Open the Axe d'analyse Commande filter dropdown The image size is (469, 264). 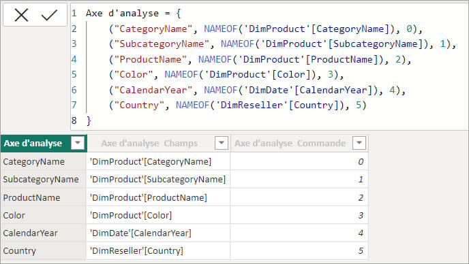359,143
